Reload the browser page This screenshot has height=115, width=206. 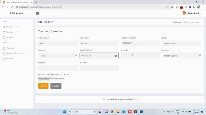click(12, 7)
